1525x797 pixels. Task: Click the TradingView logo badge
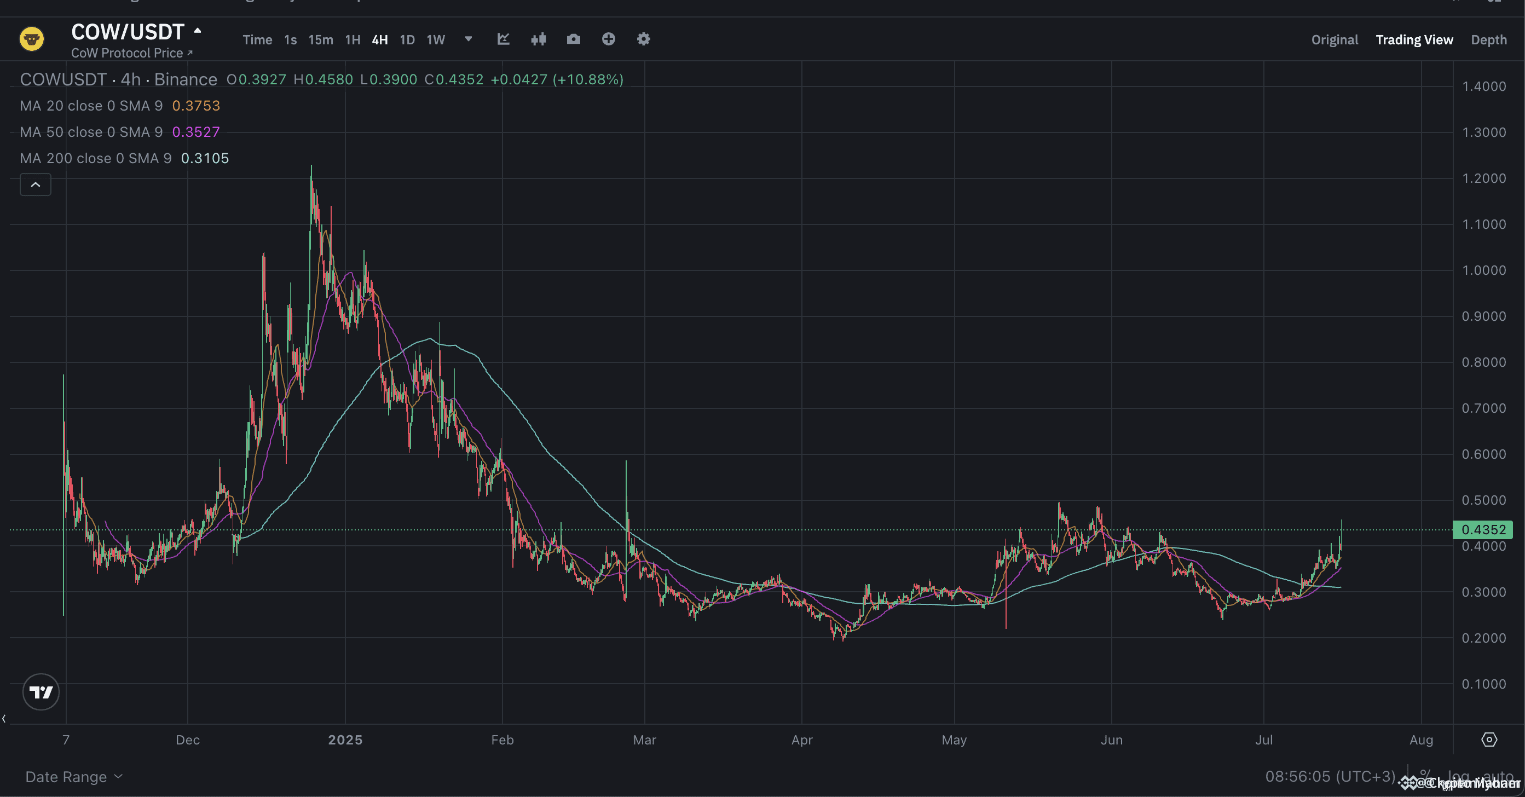41,691
